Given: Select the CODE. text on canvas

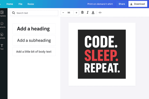Looking at the screenshot, I should tap(101, 42).
